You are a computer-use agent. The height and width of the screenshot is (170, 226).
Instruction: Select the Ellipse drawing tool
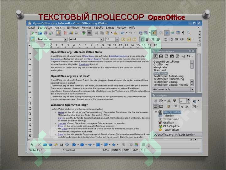(50, 145)
